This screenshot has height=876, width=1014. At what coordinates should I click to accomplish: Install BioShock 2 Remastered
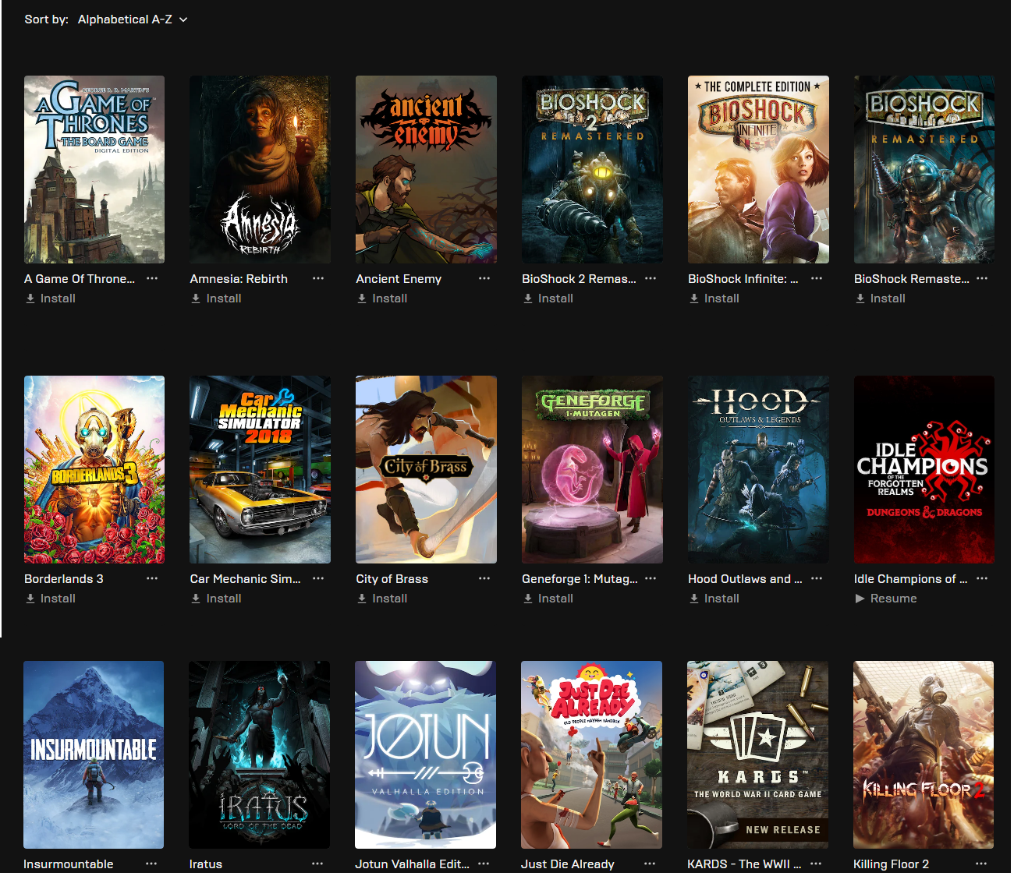(548, 298)
